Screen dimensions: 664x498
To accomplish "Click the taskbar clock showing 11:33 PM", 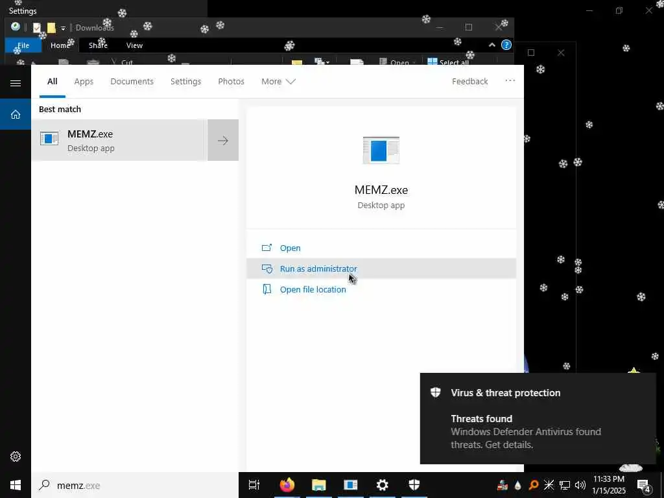I will click(x=609, y=485).
